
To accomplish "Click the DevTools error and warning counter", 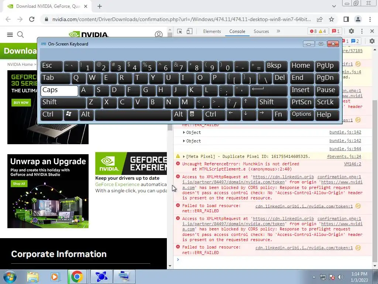I will click(318, 31).
